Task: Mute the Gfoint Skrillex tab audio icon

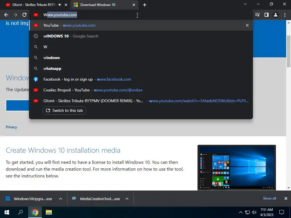Action: [x=60, y=5]
